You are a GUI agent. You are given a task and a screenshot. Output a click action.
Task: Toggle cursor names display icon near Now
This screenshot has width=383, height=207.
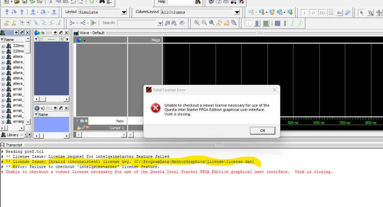pyautogui.click(x=78, y=121)
